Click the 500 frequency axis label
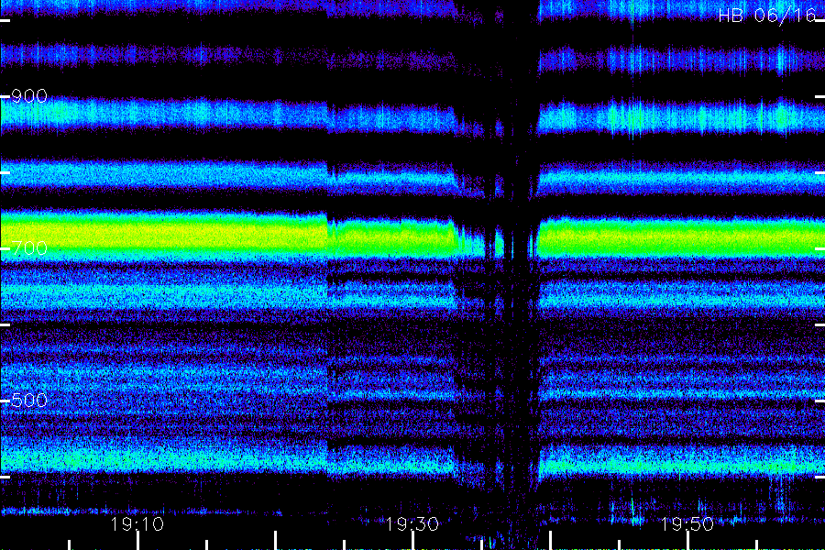Screen dimensions: 825x550 tap(29, 401)
